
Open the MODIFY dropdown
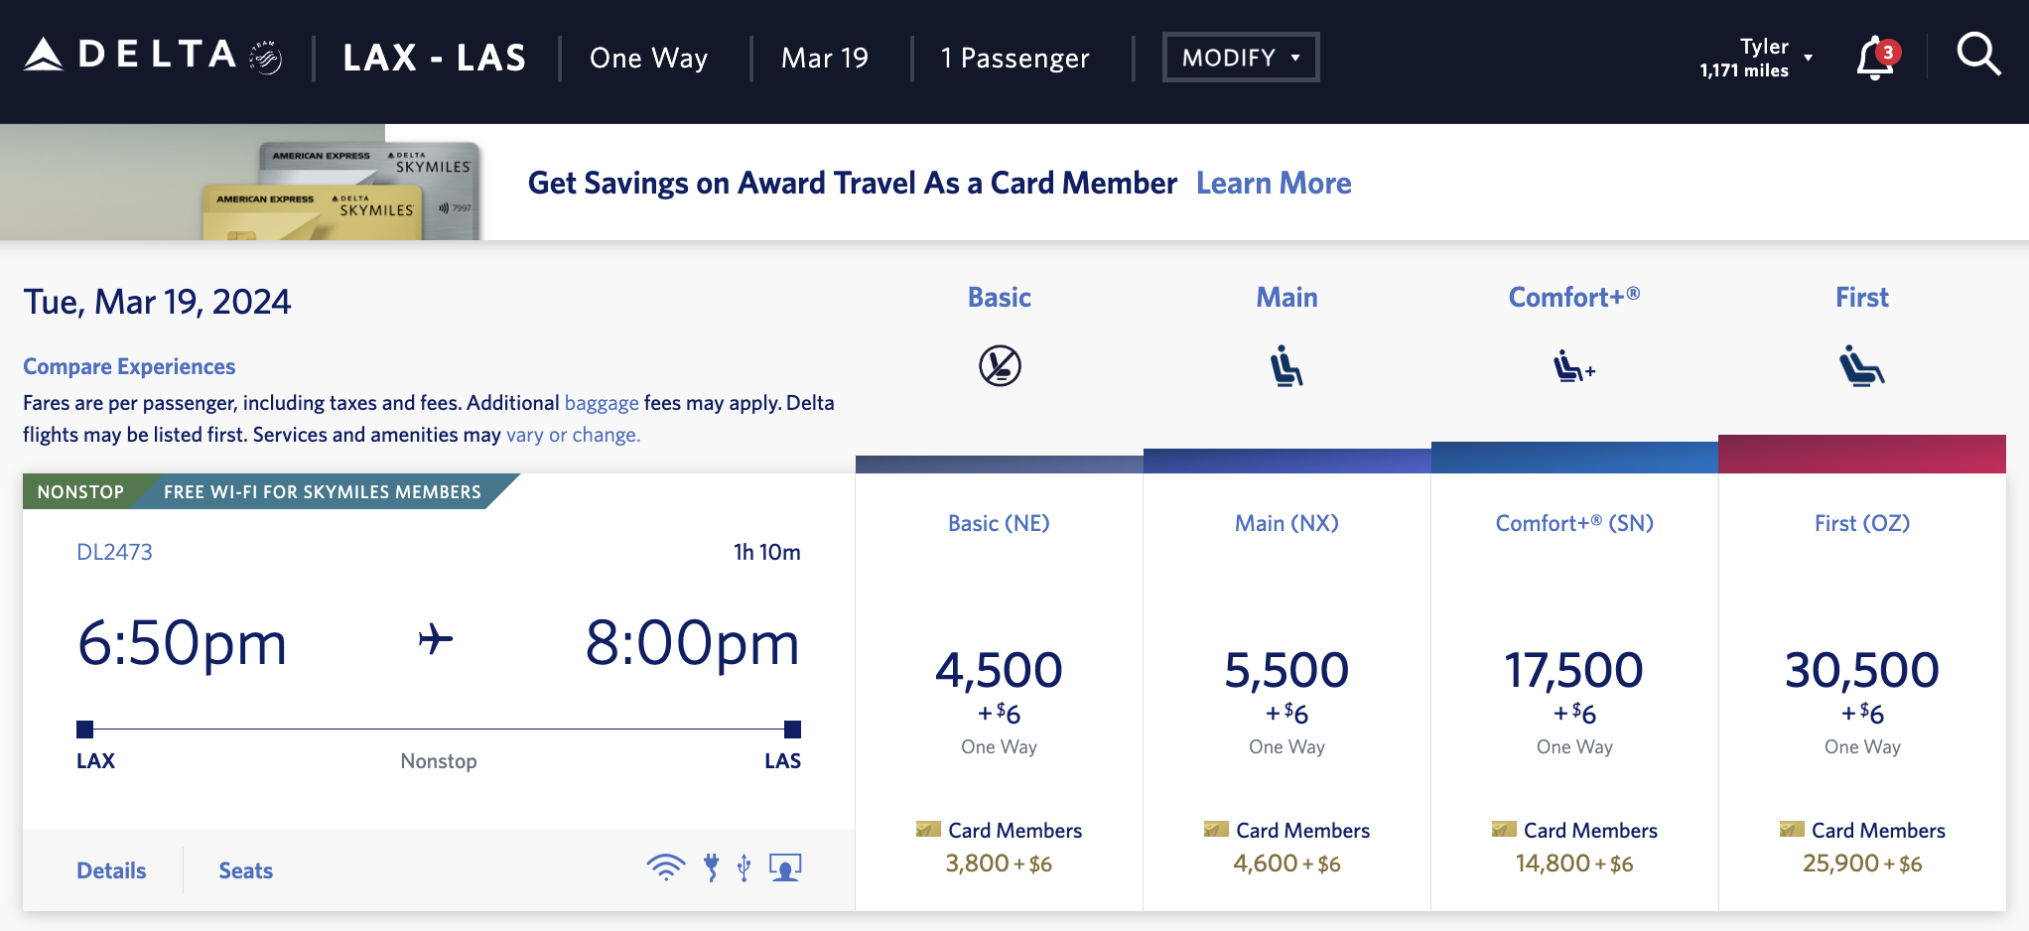[x=1240, y=57]
